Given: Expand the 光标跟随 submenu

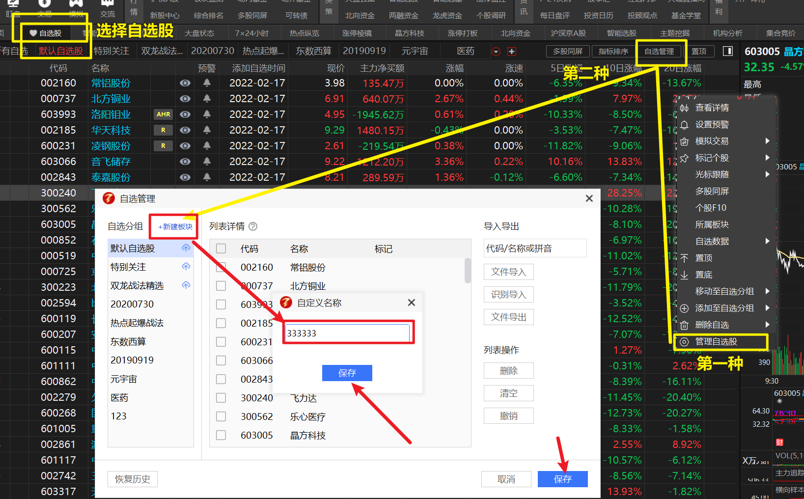Looking at the screenshot, I should pos(768,174).
